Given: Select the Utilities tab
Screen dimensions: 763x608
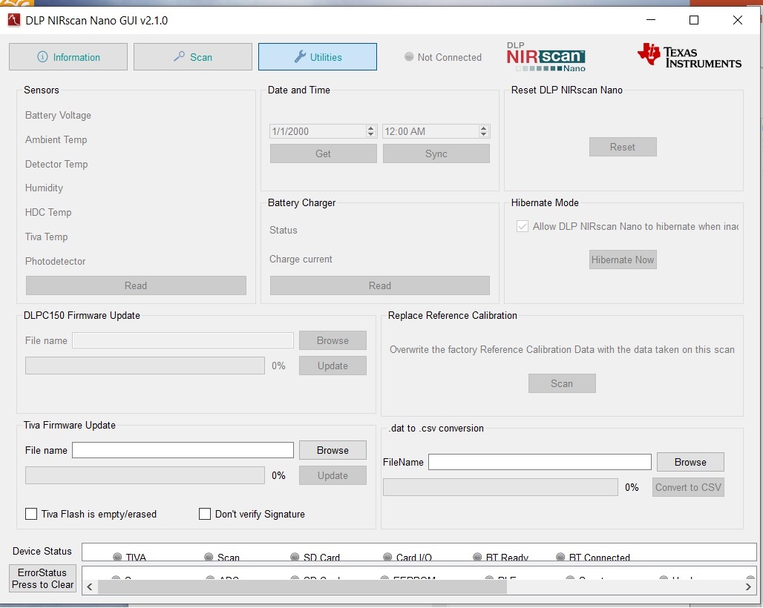Looking at the screenshot, I should (317, 57).
